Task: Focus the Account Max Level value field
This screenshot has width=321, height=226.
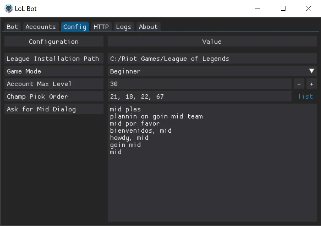Action: click(x=200, y=84)
